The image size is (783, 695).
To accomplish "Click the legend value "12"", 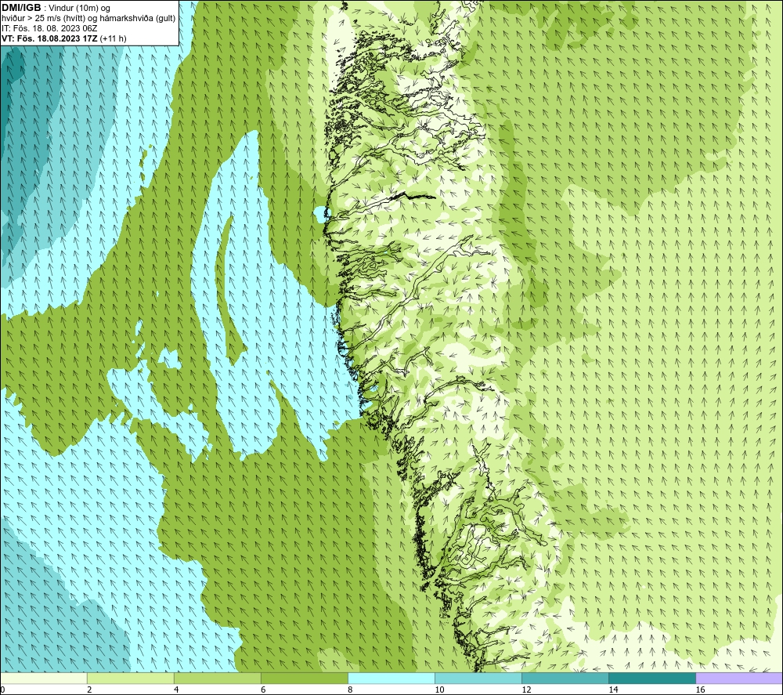I will click(x=526, y=690).
